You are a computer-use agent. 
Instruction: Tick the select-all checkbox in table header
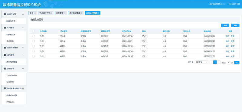34,31
